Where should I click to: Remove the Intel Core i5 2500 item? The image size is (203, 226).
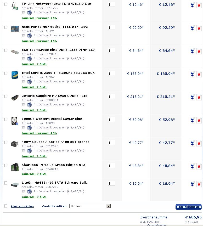199,74
